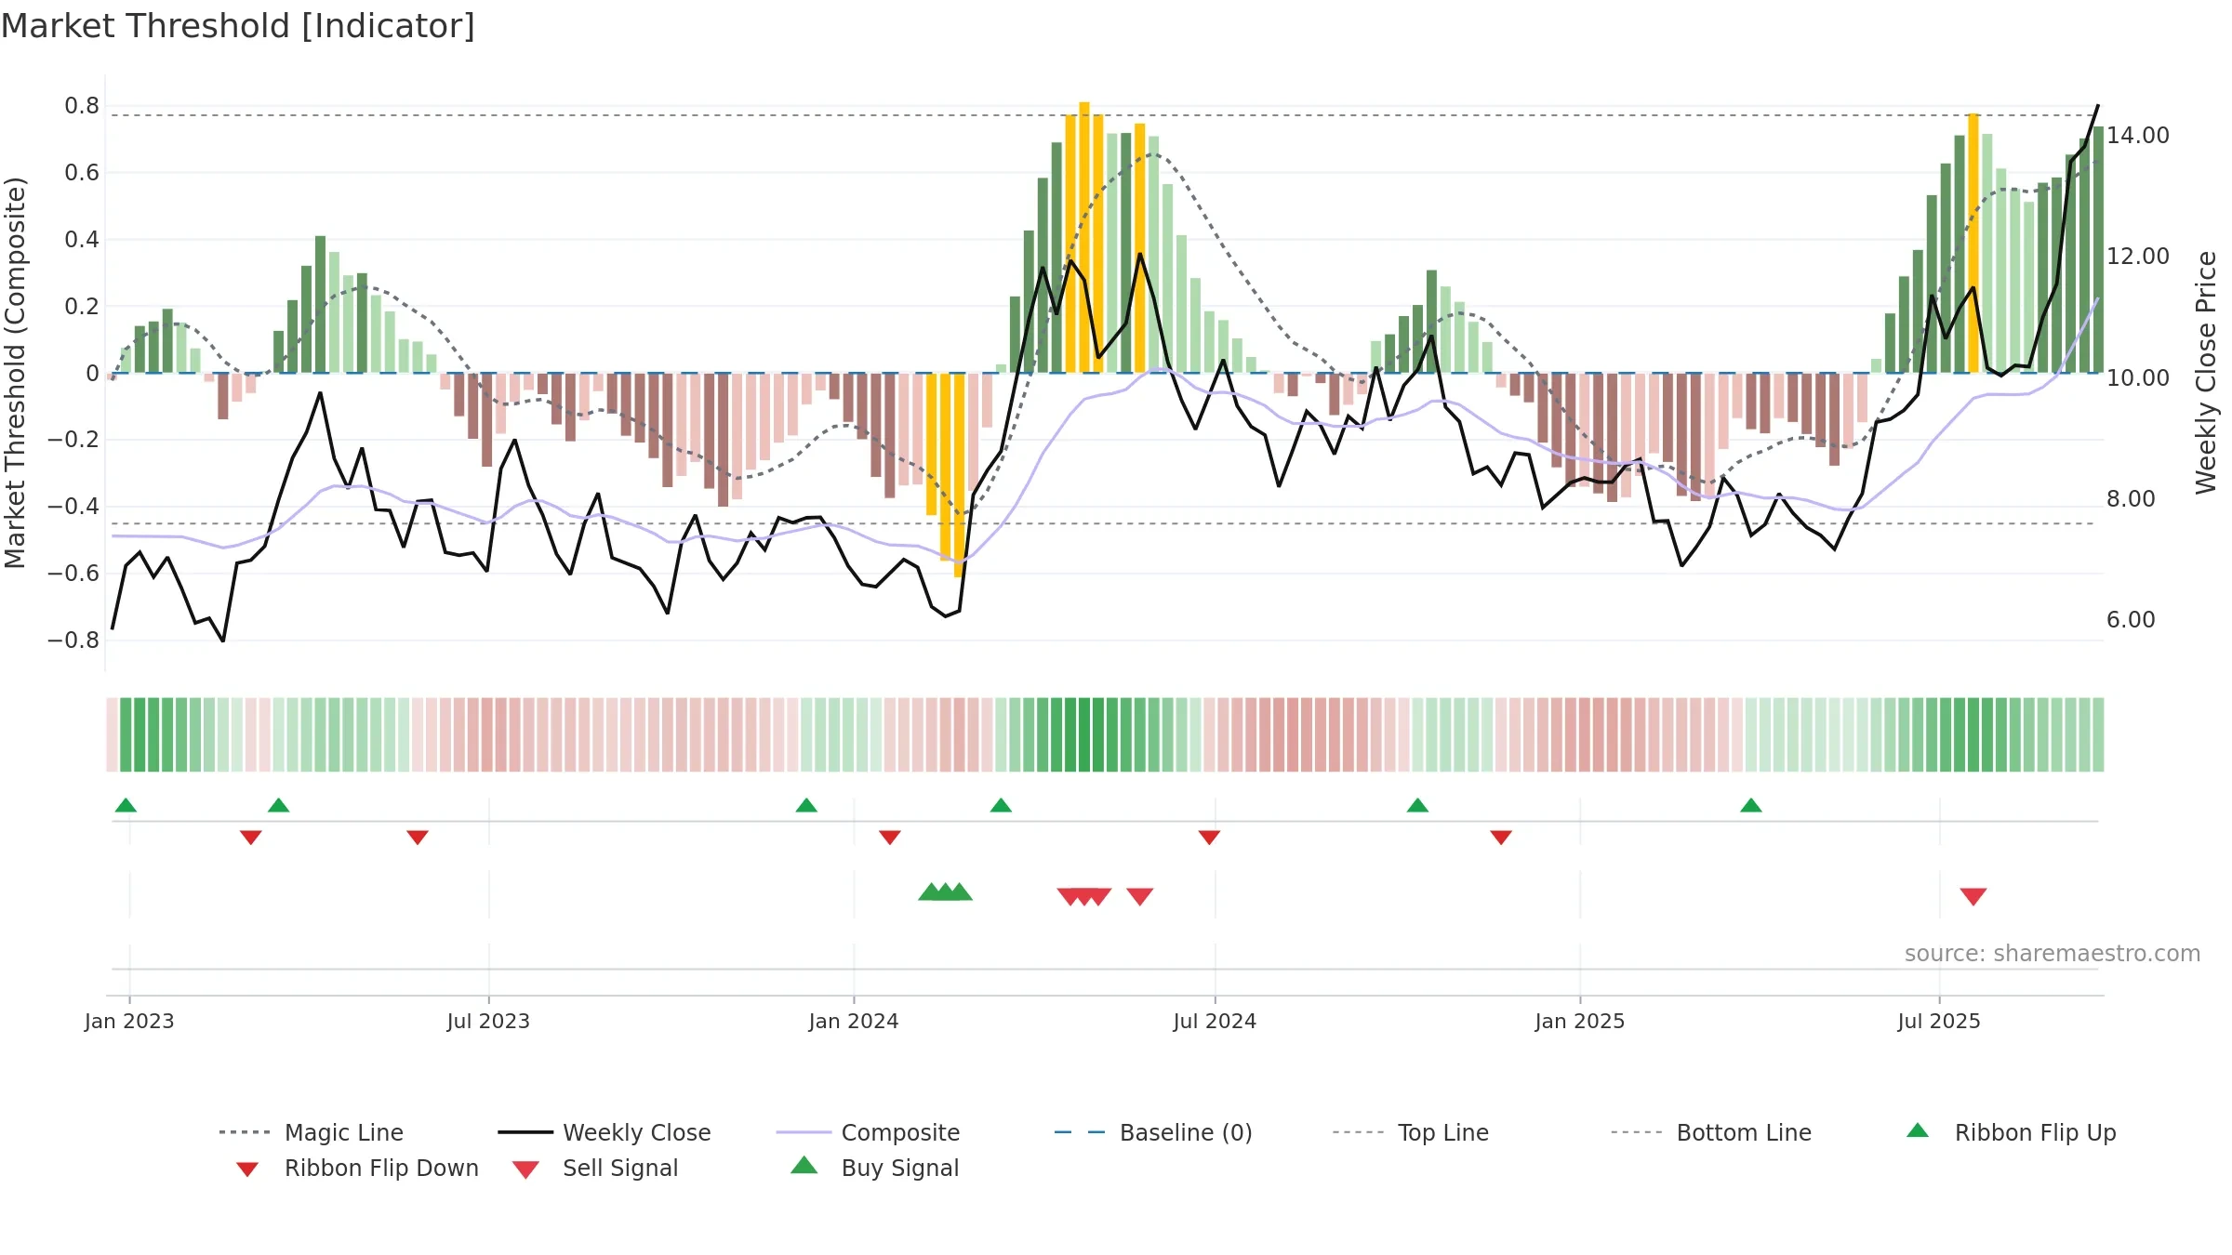Screen dimensions: 2232x1255
Task: Click the 0.8 left axis label
Action: (82, 106)
